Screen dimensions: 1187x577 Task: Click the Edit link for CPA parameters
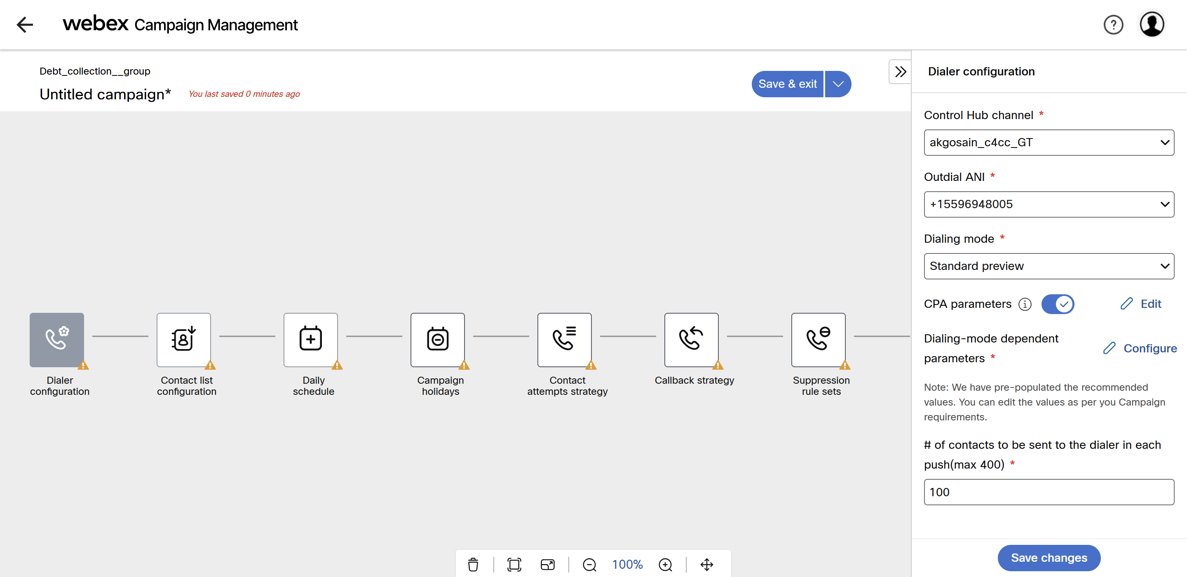(1141, 304)
